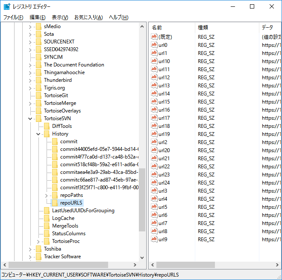Screen dimensions: 282x280
Task: Click the url1 string value icon
Action: point(154,53)
